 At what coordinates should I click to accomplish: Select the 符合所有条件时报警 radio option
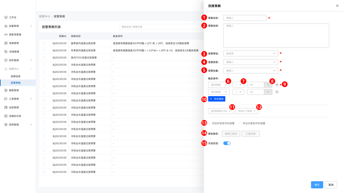coord(210,123)
